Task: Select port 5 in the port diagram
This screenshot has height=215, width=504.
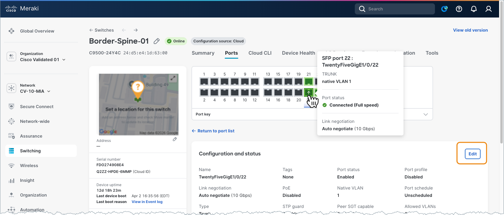Action: coord(224,82)
